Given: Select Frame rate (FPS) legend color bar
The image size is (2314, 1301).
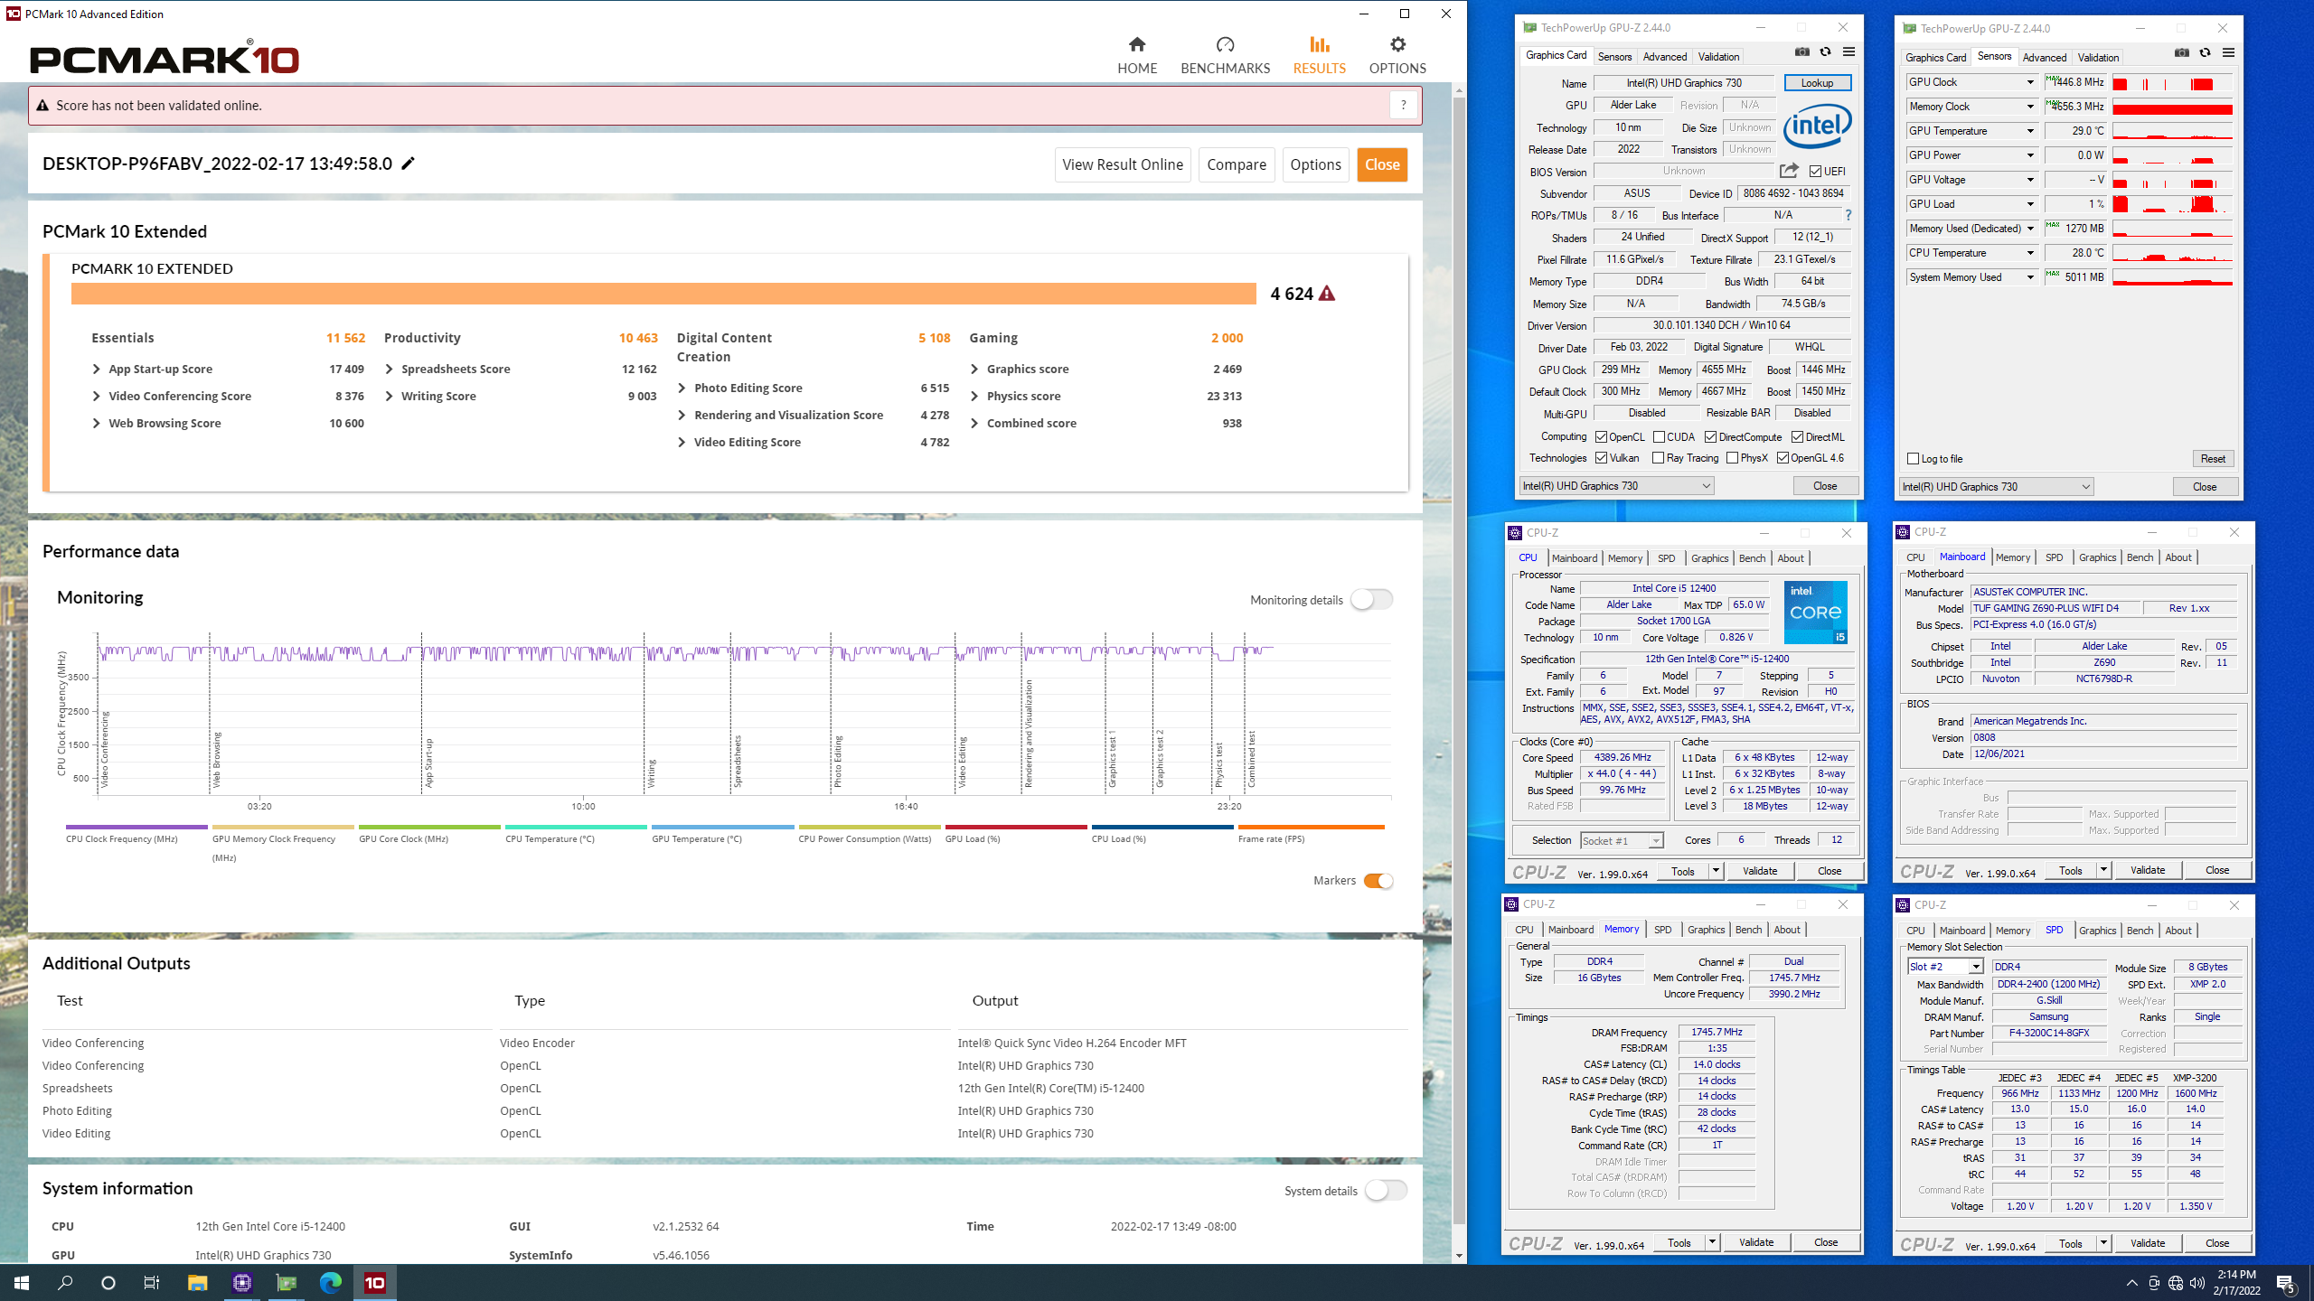Looking at the screenshot, I should (x=1311, y=827).
